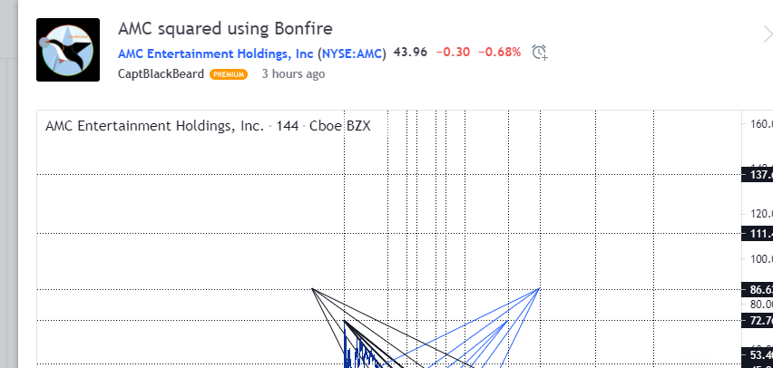Click the NYSE:AMC ticker symbol

353,53
